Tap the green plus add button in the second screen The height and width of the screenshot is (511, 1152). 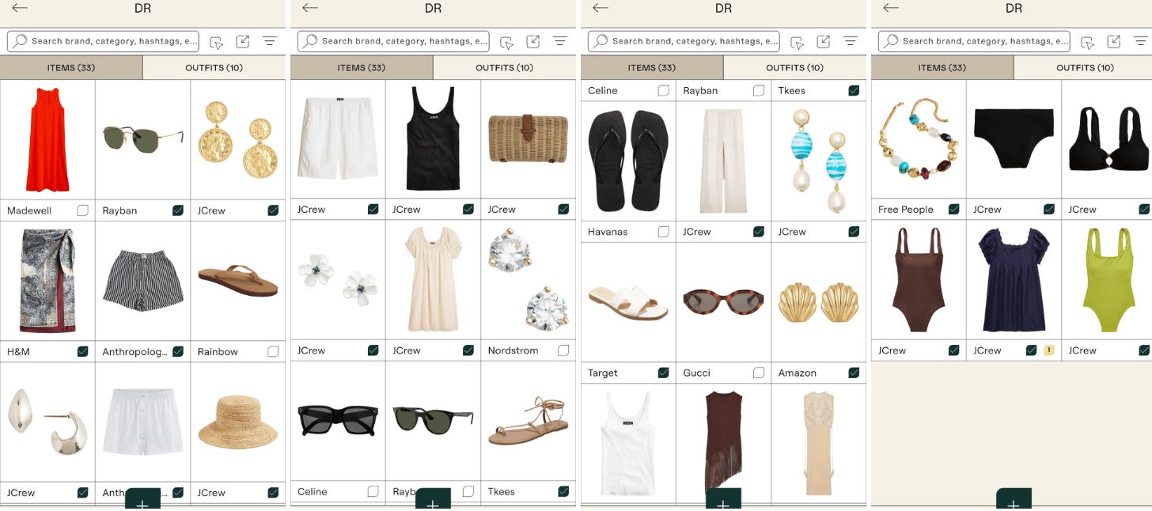pos(433,499)
